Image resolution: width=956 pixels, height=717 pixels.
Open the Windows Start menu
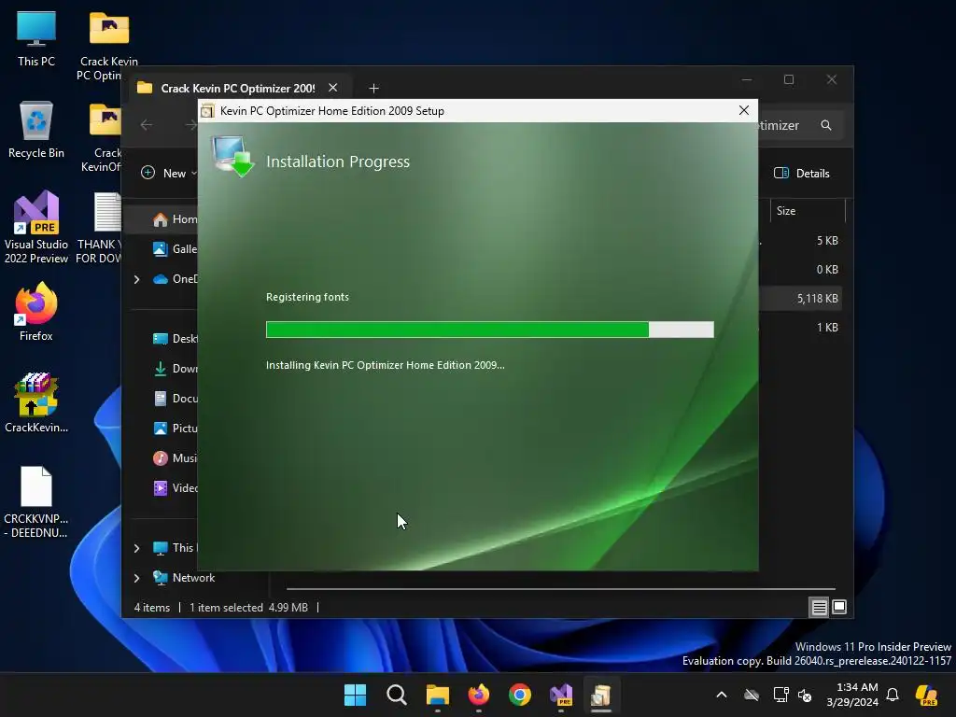(x=355, y=695)
